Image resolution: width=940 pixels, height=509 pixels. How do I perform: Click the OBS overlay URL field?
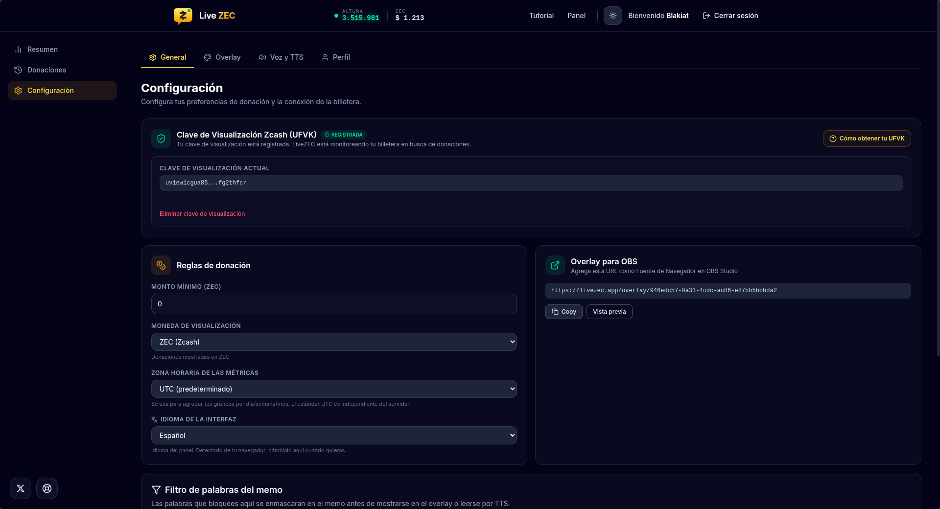728,291
